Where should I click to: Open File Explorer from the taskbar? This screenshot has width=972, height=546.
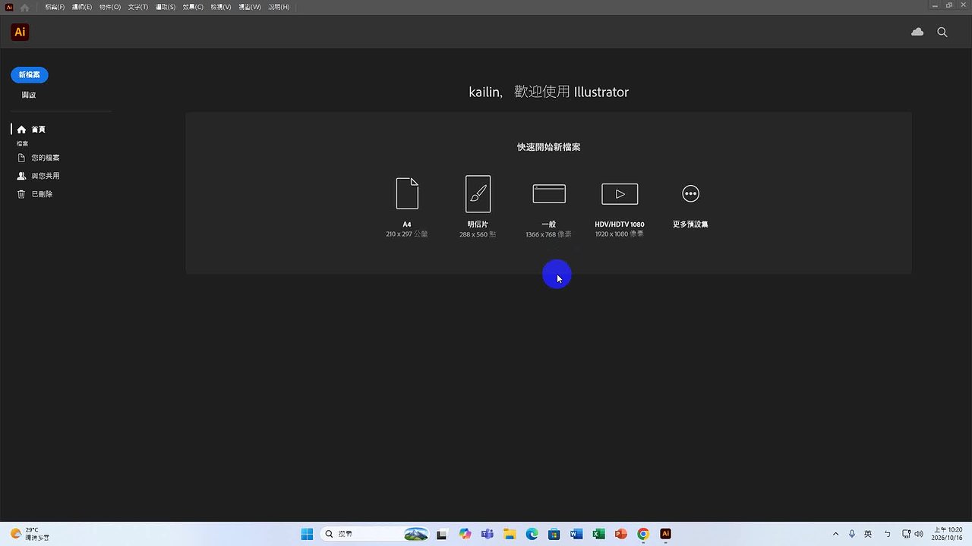tap(510, 534)
